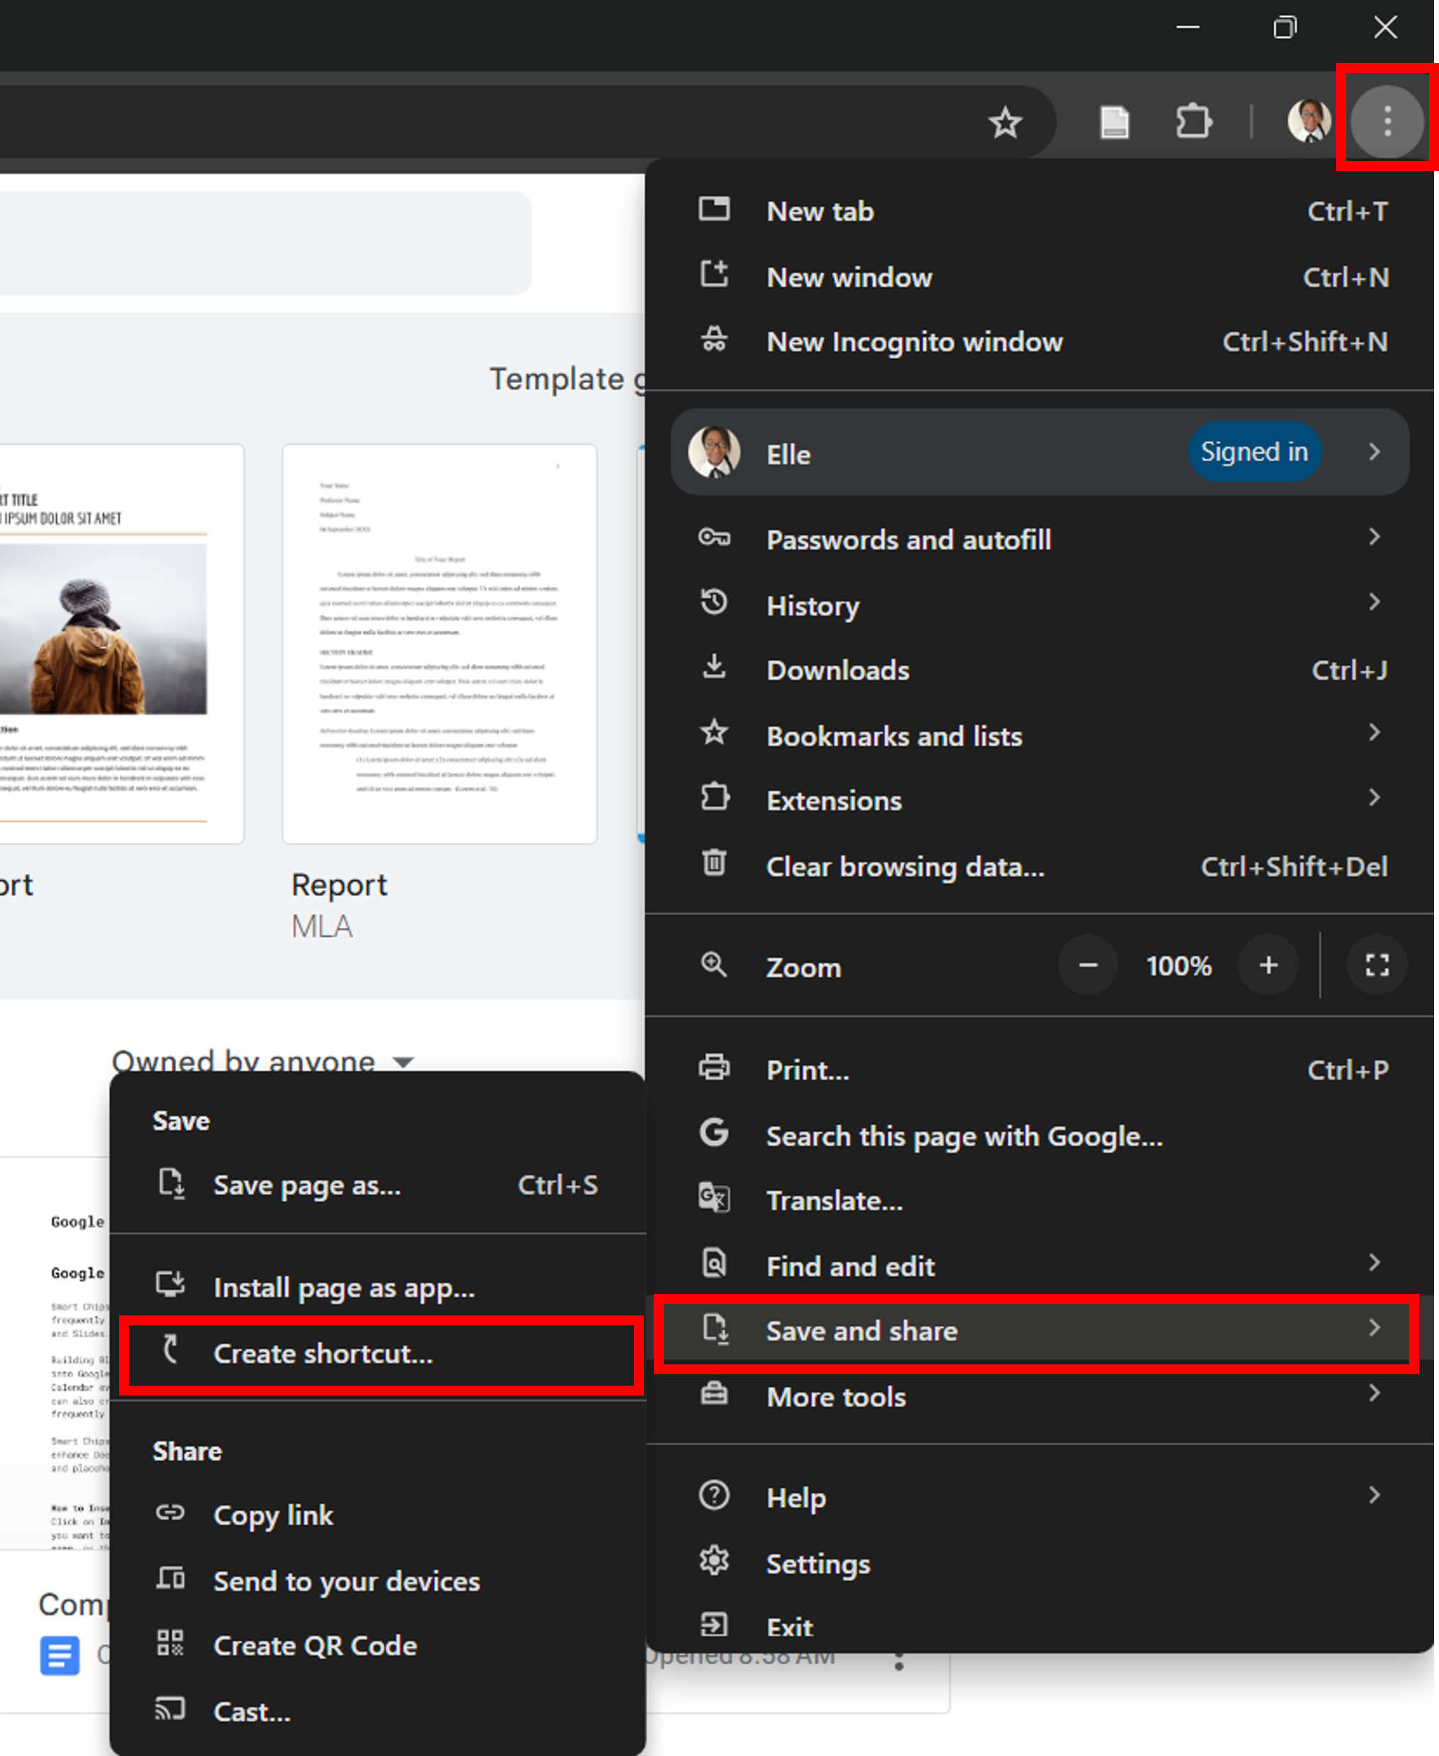Click the key icon beside Passwords and autofill
Screen dimensions: 1439x1756
coord(713,538)
